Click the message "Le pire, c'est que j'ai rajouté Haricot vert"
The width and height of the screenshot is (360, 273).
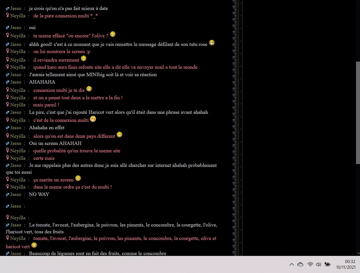[118, 112]
